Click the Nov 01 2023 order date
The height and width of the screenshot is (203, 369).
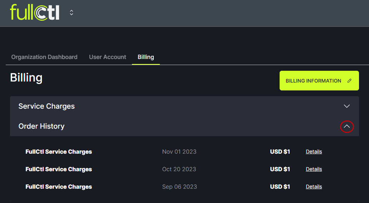click(179, 152)
